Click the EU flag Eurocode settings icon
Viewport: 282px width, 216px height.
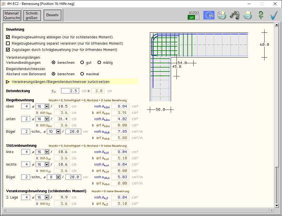[x=209, y=15]
